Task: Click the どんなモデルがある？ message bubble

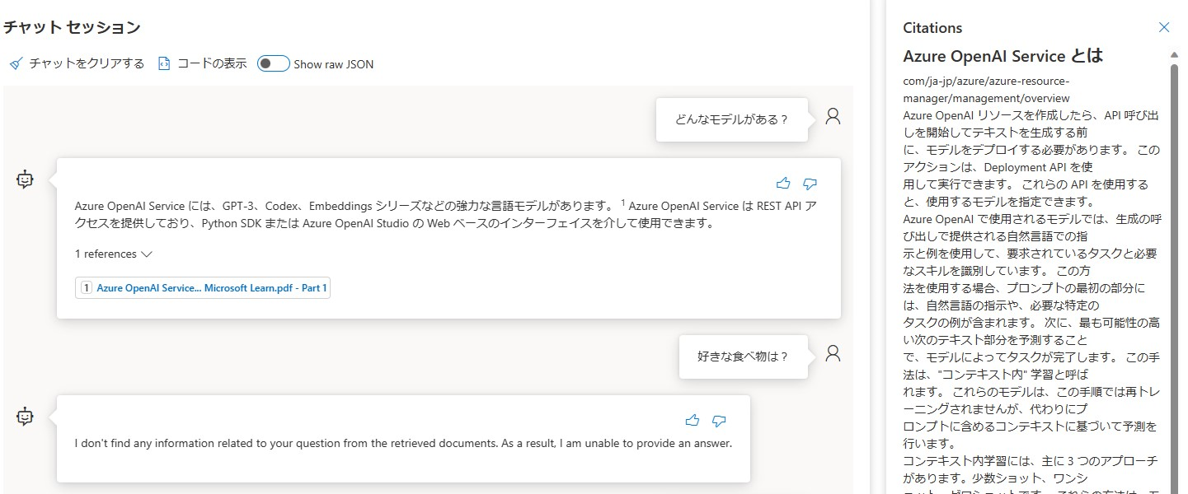Action: click(x=731, y=119)
